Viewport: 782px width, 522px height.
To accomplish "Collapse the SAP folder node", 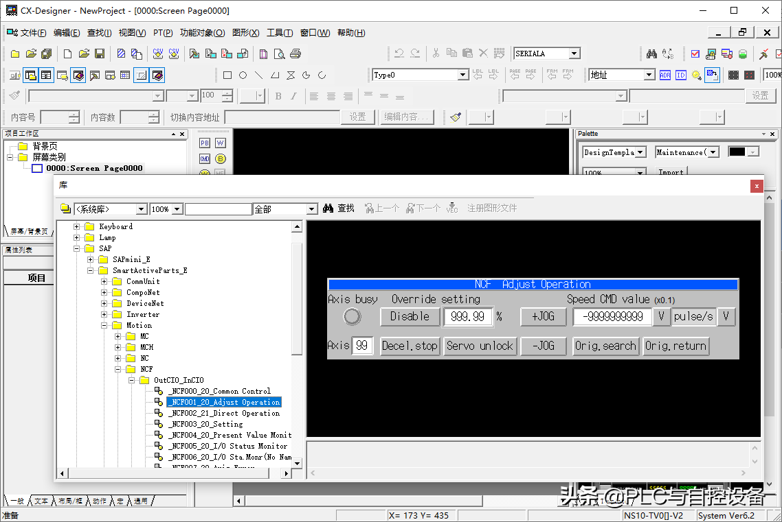I will (x=78, y=248).
